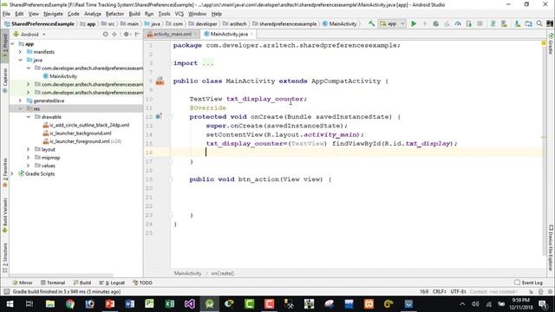Screen dimensions: 555x312
Task: Open Device File Explorer side panel
Action: [x=551, y=248]
